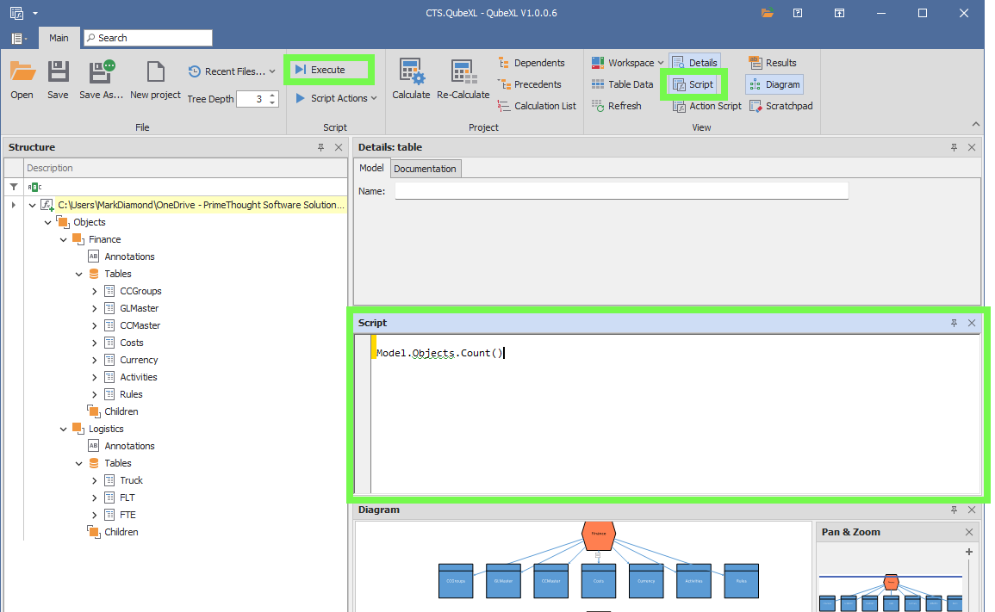Run the Calculate command
The image size is (995, 612).
coord(411,72)
